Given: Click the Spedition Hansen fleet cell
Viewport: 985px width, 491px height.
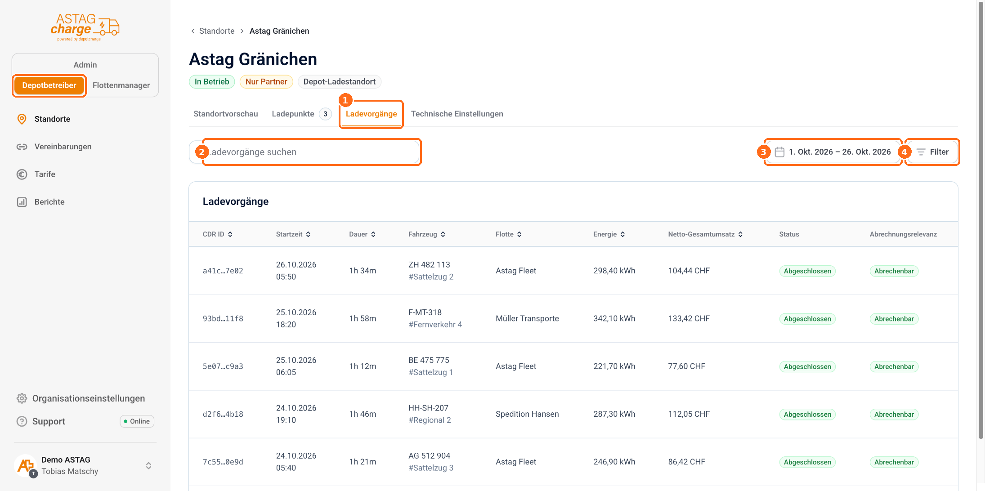Looking at the screenshot, I should (x=527, y=414).
